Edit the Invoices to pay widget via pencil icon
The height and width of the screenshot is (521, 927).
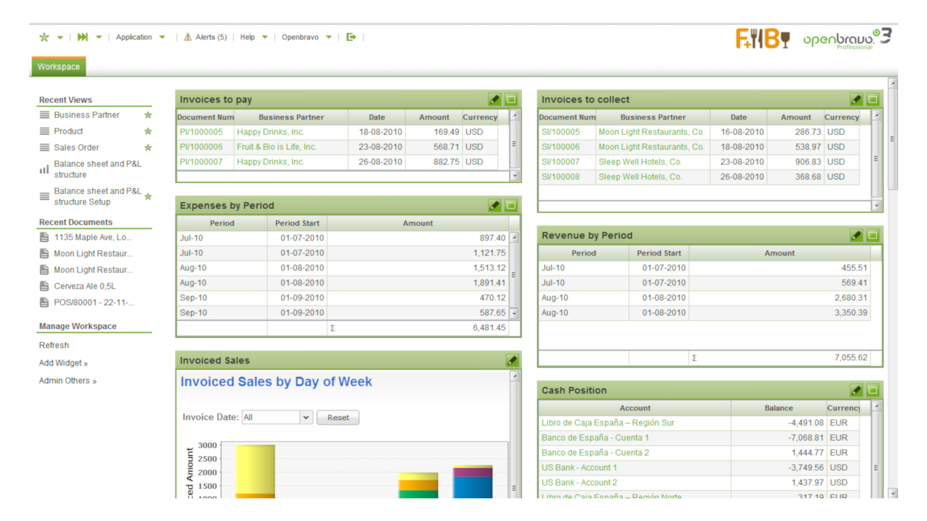coord(494,99)
